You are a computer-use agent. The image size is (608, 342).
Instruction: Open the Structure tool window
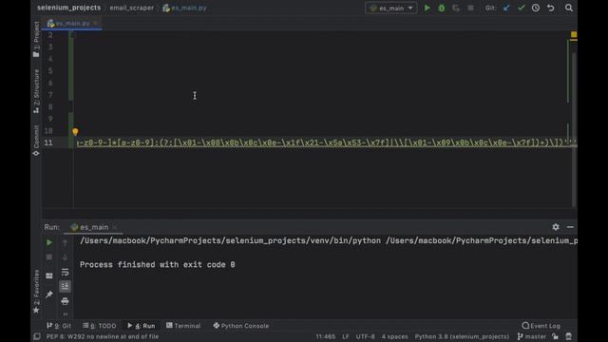click(36, 91)
